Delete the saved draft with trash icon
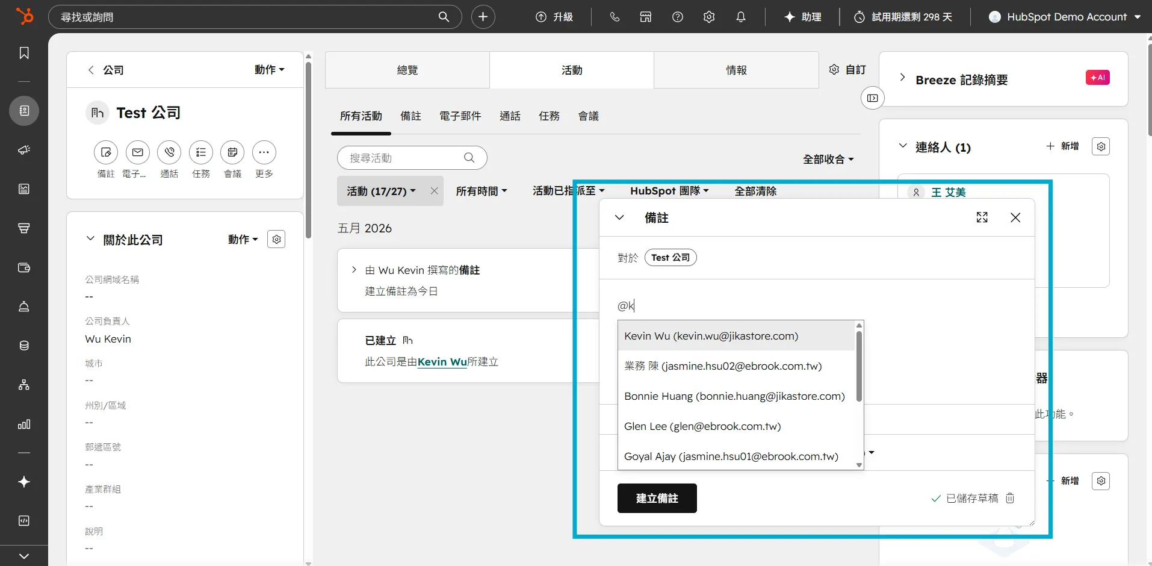The width and height of the screenshot is (1152, 566). click(x=1010, y=498)
